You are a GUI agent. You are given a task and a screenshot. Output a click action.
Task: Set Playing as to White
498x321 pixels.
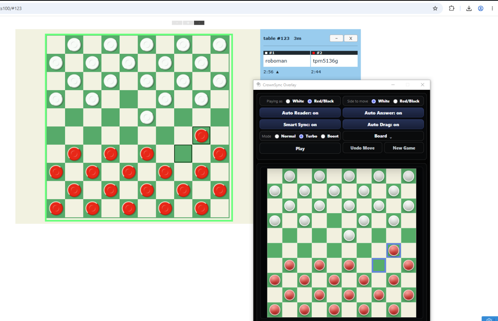pos(288,101)
